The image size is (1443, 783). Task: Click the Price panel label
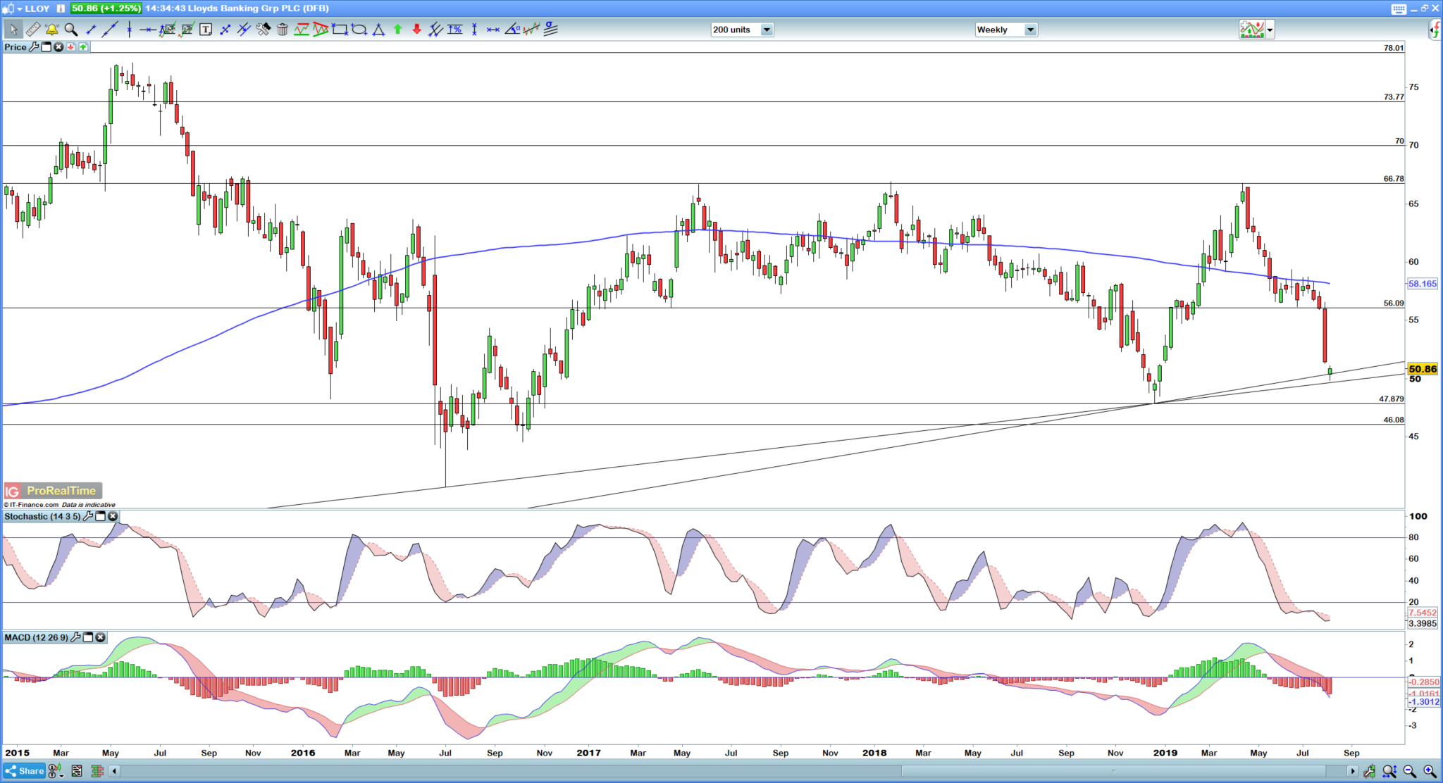pos(15,47)
